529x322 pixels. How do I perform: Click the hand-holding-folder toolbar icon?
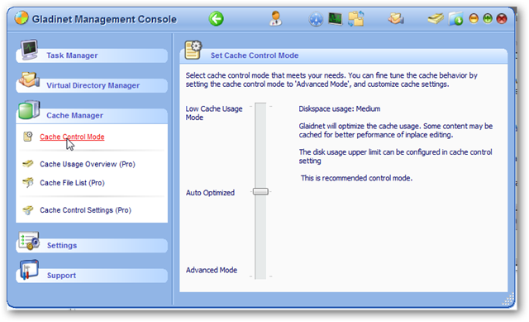396,18
